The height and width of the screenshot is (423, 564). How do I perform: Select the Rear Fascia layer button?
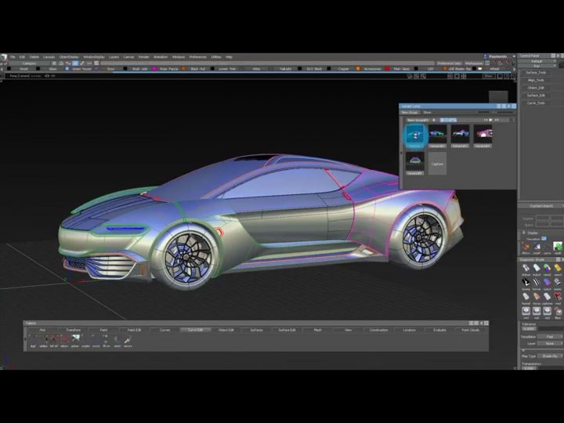click(x=169, y=68)
